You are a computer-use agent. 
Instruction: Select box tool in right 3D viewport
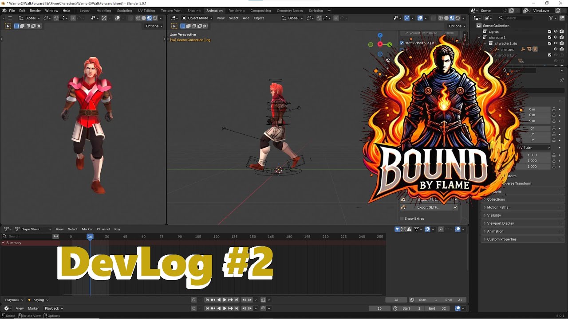[x=174, y=26]
